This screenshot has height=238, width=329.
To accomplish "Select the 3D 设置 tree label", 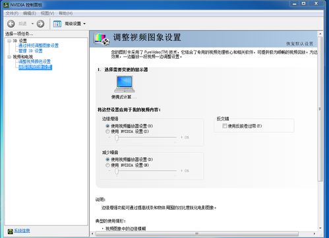I will (x=20, y=41).
